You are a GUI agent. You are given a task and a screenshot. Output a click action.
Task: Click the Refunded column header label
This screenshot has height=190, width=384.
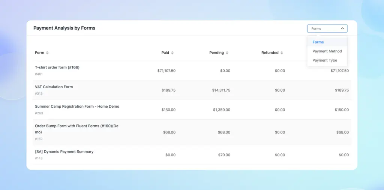click(x=270, y=53)
